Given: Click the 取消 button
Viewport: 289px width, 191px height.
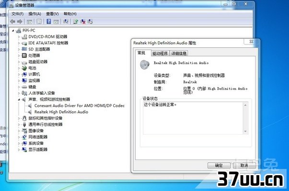Looking at the screenshot, I should (x=244, y=165).
